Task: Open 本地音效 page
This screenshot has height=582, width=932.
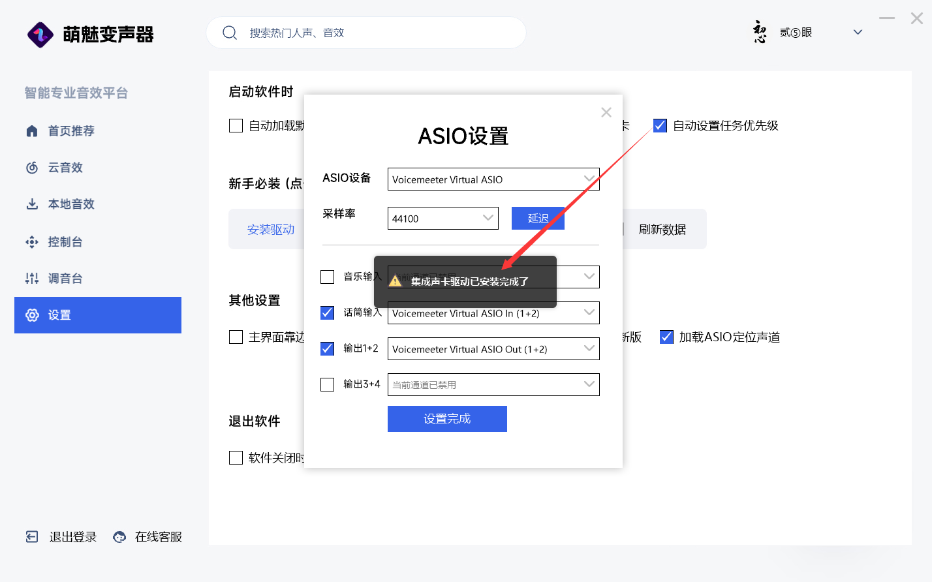Action: click(71, 204)
